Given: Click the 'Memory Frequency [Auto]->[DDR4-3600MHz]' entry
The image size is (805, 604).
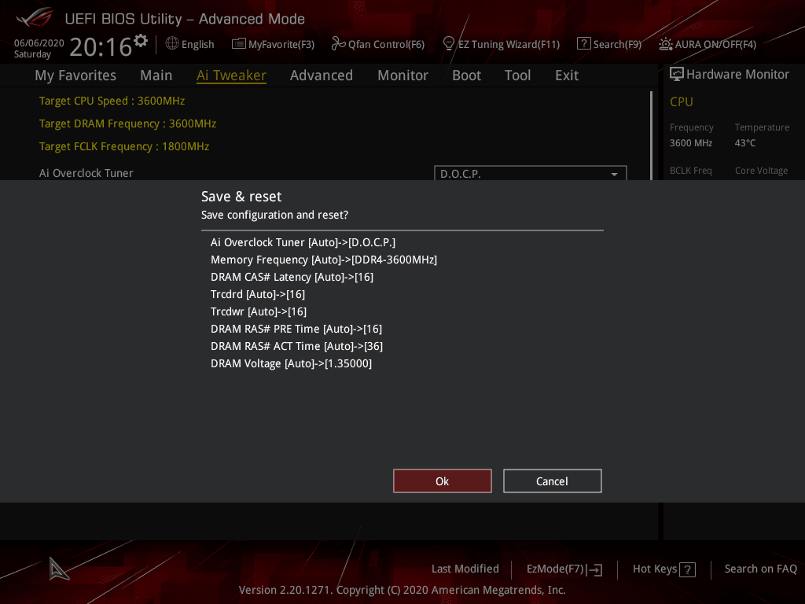Looking at the screenshot, I should tap(324, 260).
